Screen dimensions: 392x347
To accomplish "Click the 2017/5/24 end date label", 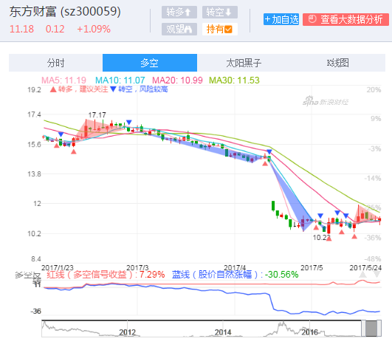I will click(x=365, y=267).
